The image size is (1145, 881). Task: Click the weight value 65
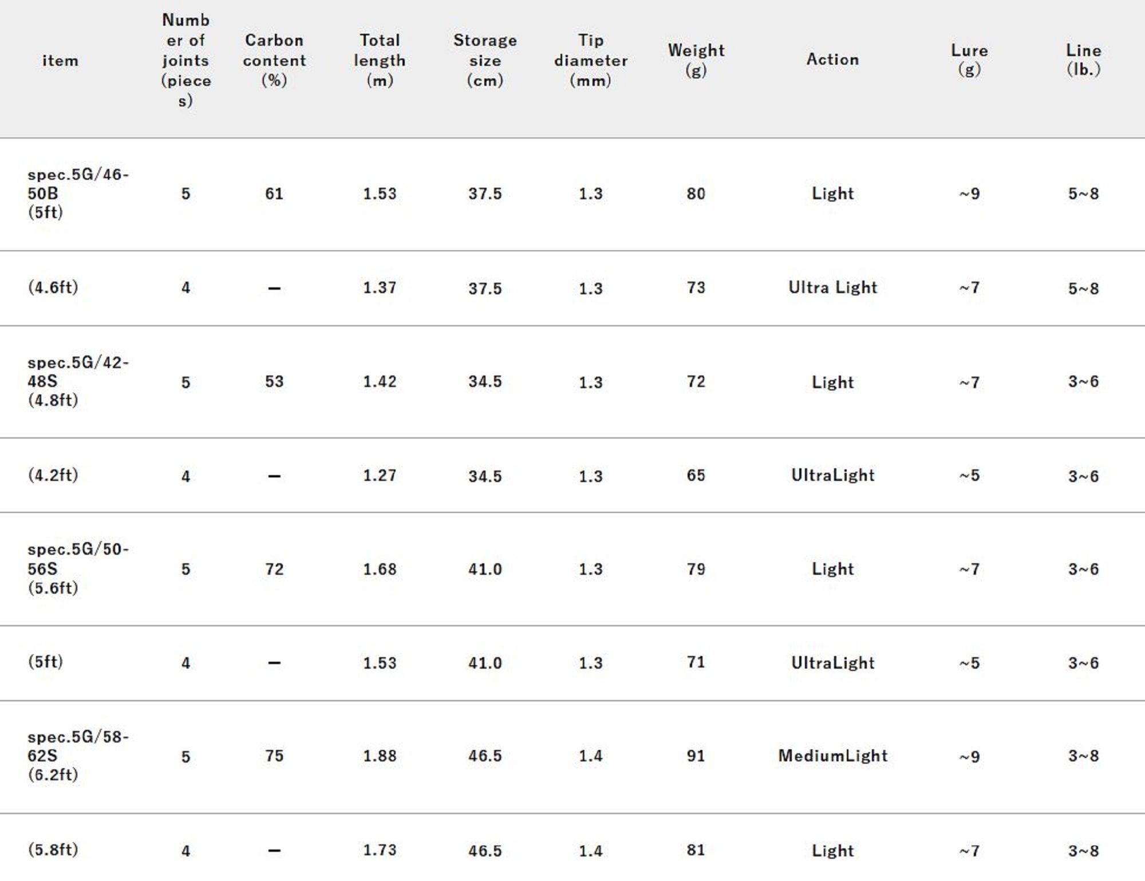[x=696, y=475]
